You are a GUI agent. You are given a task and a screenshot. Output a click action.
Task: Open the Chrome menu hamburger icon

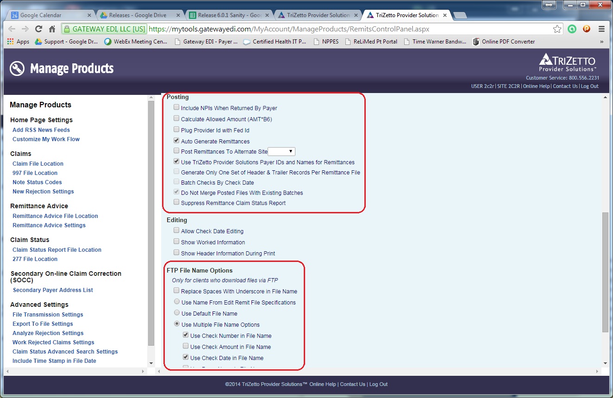[x=601, y=29]
